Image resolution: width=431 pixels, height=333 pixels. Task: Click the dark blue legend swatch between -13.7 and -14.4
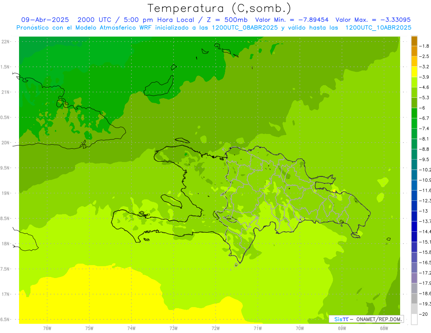click(414, 226)
